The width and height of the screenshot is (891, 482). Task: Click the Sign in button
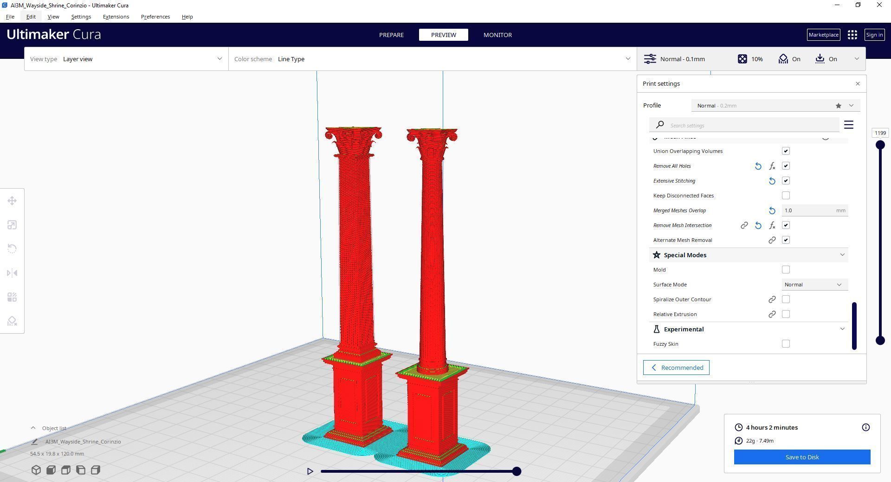coord(874,35)
